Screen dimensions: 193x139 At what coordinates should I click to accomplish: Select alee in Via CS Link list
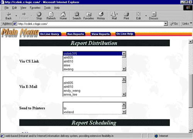click(x=93, y=65)
